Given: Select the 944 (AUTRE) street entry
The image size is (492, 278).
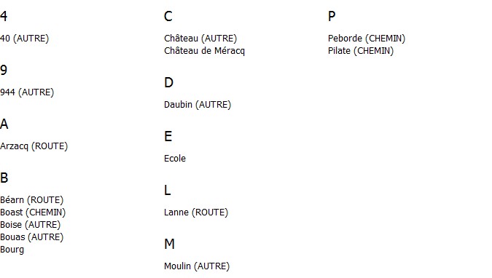Looking at the screenshot, I should point(27,92).
